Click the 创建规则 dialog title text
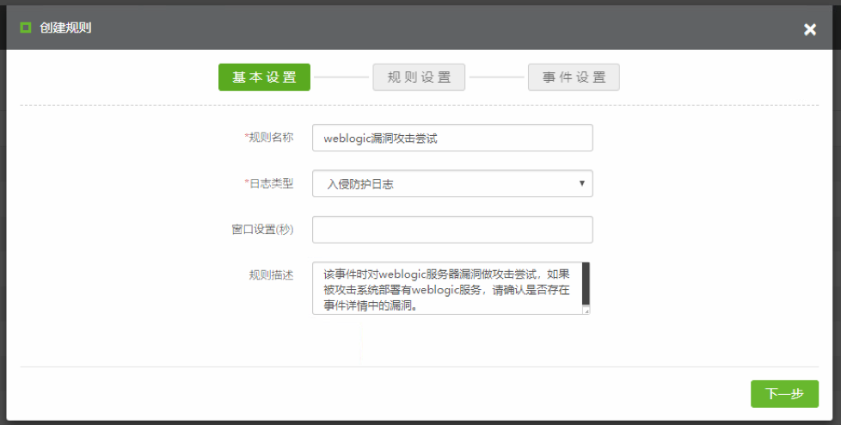841x425 pixels. (65, 28)
